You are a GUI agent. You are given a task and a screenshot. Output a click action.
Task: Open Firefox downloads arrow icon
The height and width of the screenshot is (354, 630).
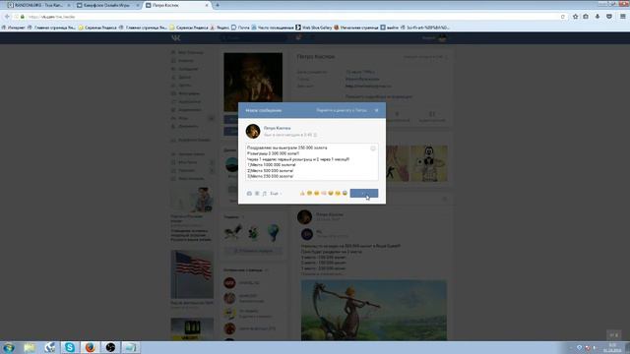click(x=598, y=17)
